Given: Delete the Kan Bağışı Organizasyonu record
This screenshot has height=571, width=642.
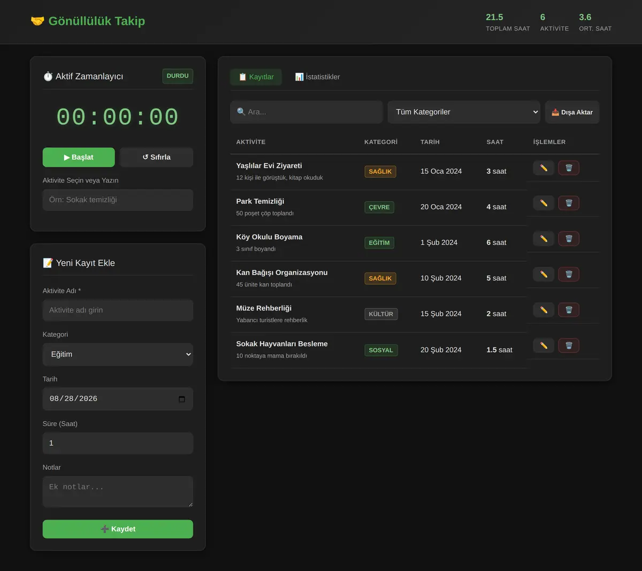Looking at the screenshot, I should pos(569,275).
